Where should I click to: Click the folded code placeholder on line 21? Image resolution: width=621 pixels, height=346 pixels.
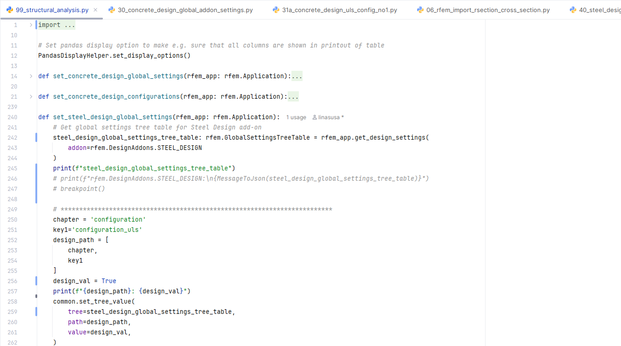point(295,96)
